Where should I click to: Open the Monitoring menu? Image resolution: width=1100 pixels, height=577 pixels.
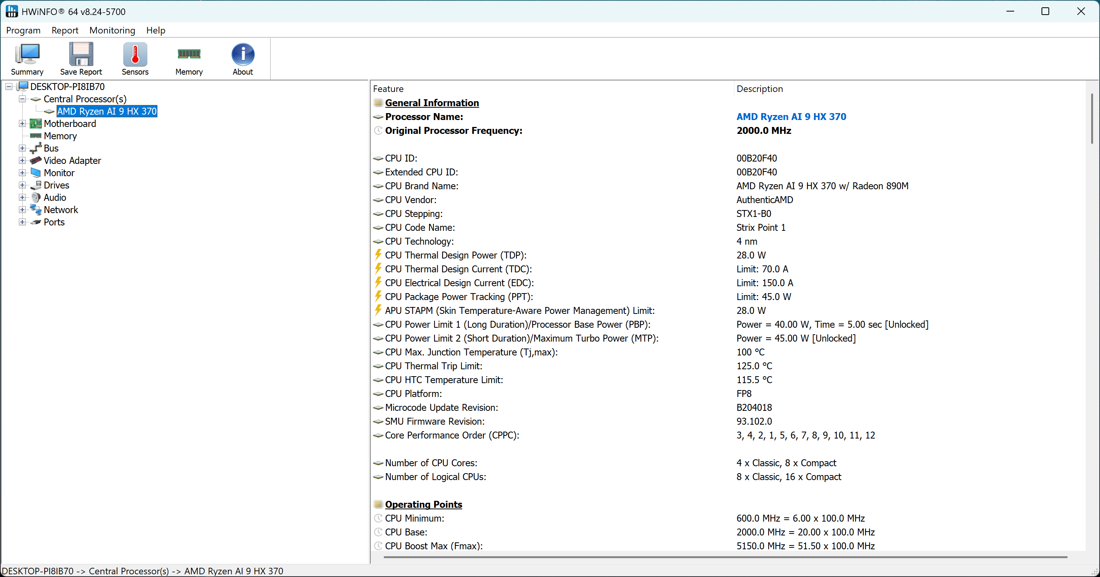click(112, 30)
